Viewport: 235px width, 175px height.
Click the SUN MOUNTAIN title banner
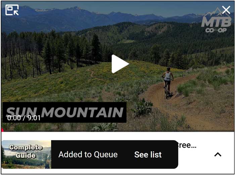pos(64,113)
